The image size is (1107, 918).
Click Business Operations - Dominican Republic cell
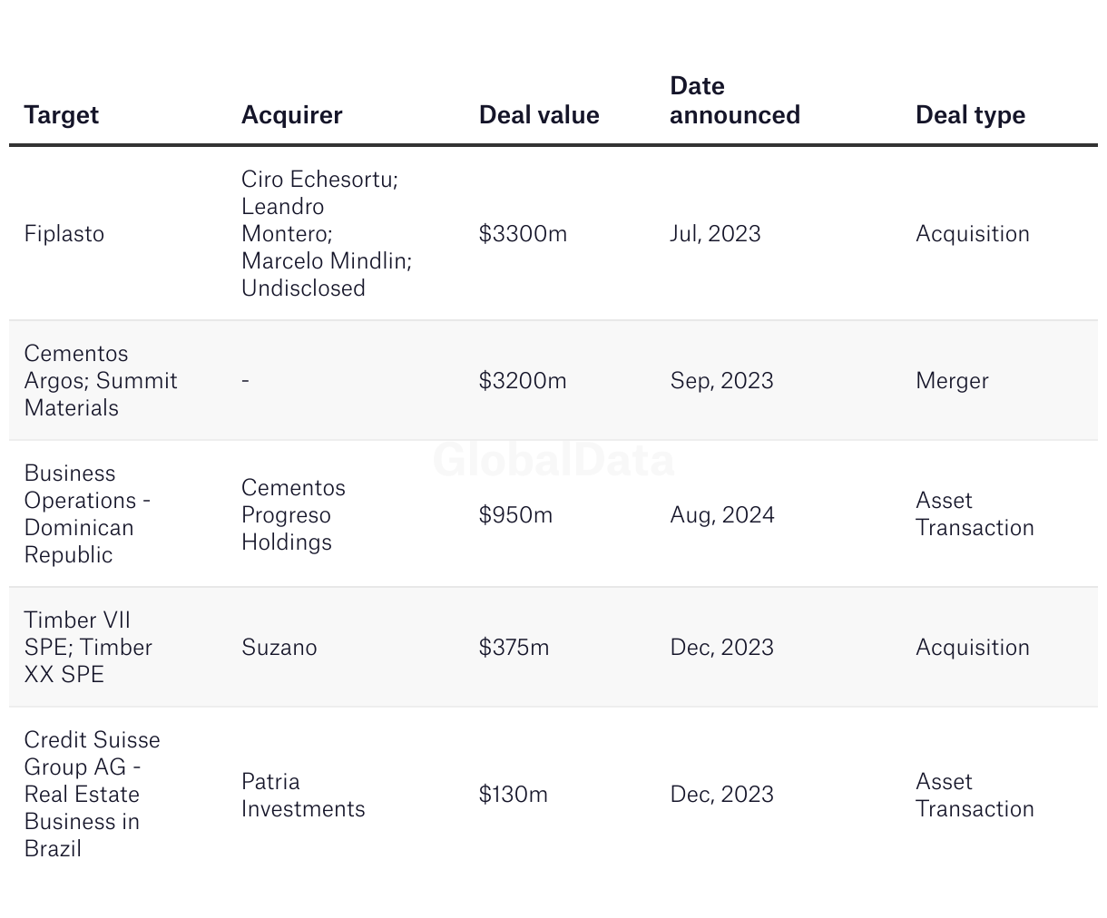[x=87, y=514]
